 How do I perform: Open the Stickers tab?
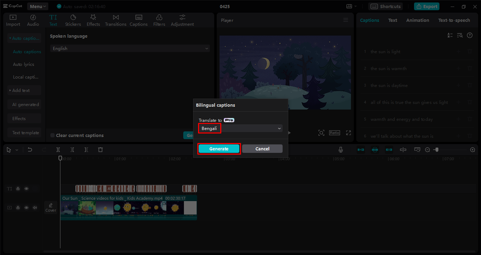pos(73,20)
